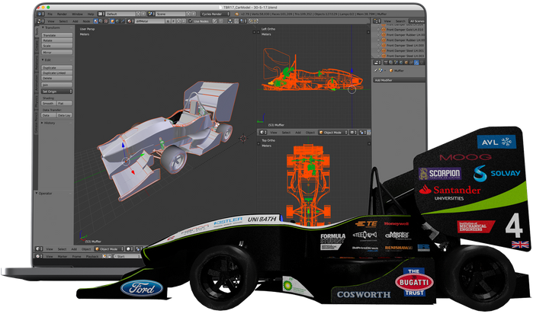The height and width of the screenshot is (314, 533).
Task: Open viewport shading selector in Left Ortho view
Action: [353, 133]
